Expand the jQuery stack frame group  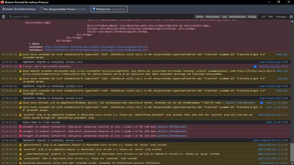pyautogui.click(x=30, y=44)
